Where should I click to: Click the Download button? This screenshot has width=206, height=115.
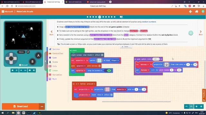pyautogui.click(x=21, y=106)
